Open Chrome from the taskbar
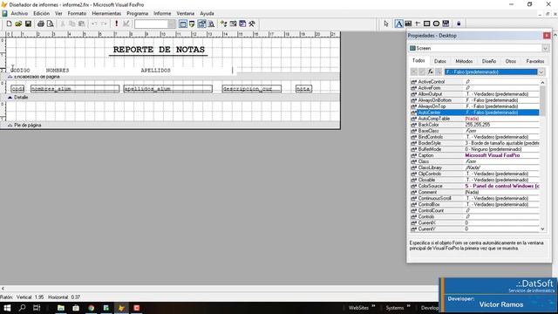This screenshot has height=314, width=558. (x=91, y=308)
